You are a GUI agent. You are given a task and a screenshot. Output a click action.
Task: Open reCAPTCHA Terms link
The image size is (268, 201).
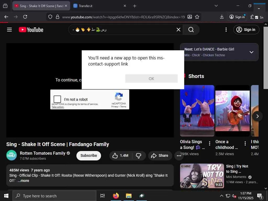[x=123, y=107]
